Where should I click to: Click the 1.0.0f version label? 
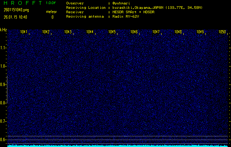[51, 3]
